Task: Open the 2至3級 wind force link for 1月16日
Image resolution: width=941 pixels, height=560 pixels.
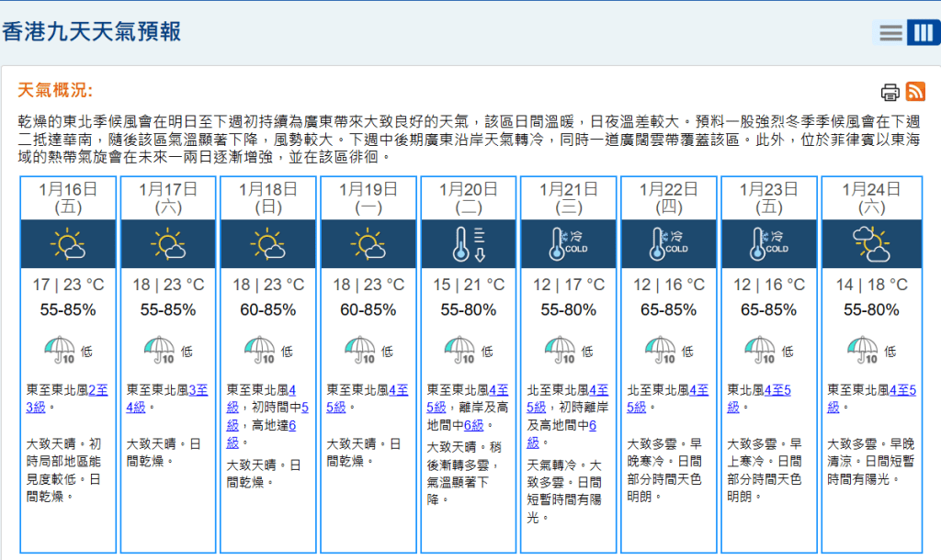Action: point(98,389)
